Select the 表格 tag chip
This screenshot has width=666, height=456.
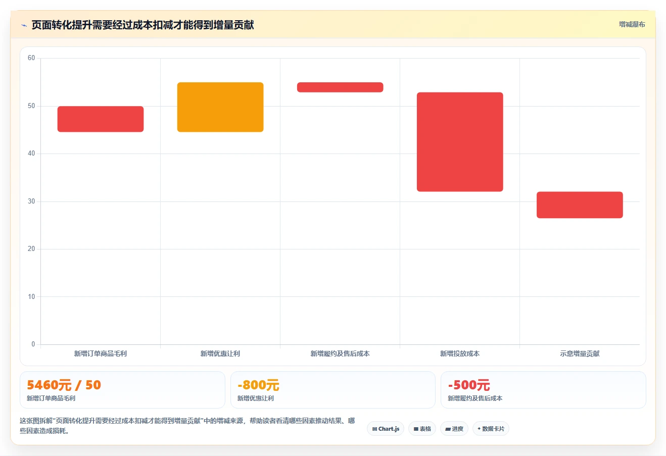[422, 429]
